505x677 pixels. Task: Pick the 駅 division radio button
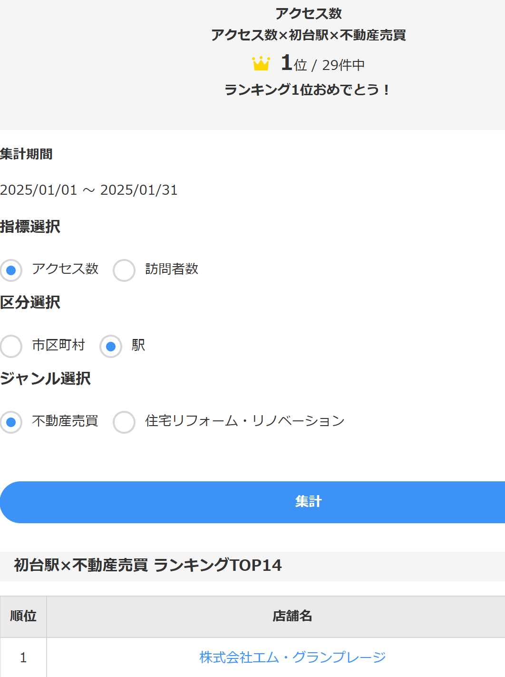click(111, 346)
